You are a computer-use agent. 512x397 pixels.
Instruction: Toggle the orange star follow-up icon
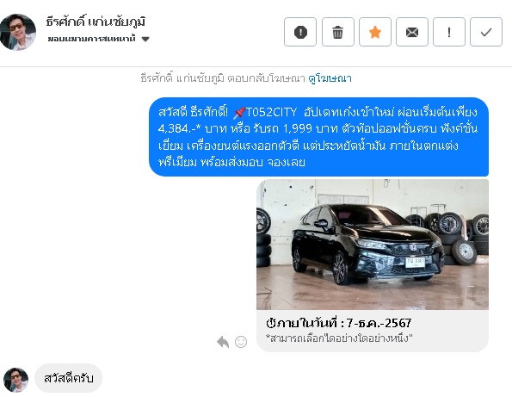[375, 32]
